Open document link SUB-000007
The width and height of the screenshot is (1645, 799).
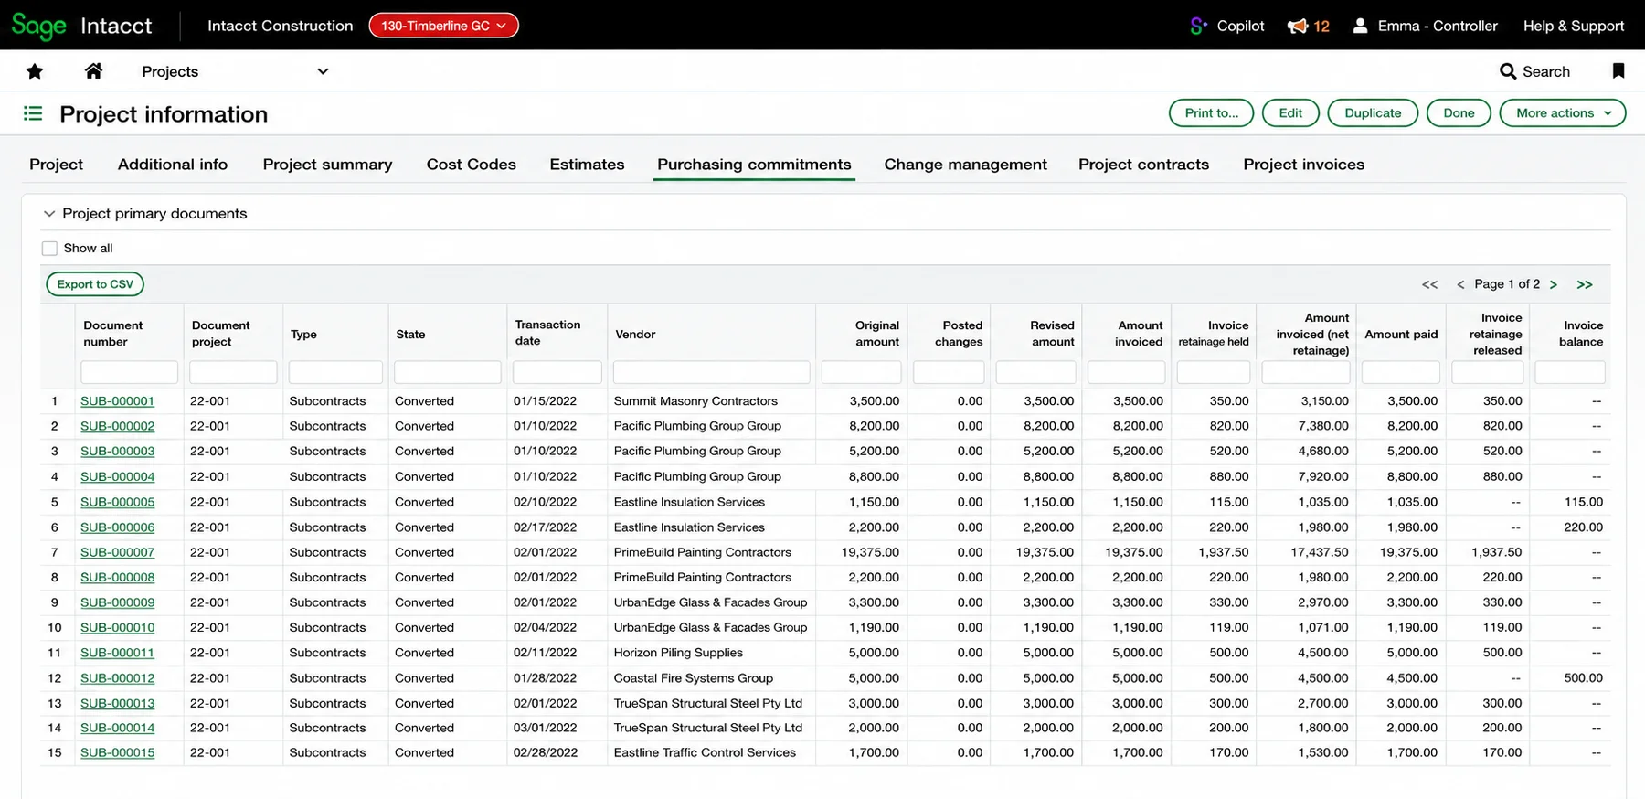[x=117, y=552]
